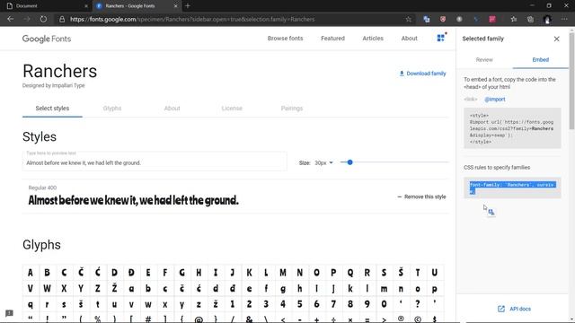Click the Designed by Impallari Type link
This screenshot has height=323, width=575.
(54, 85)
